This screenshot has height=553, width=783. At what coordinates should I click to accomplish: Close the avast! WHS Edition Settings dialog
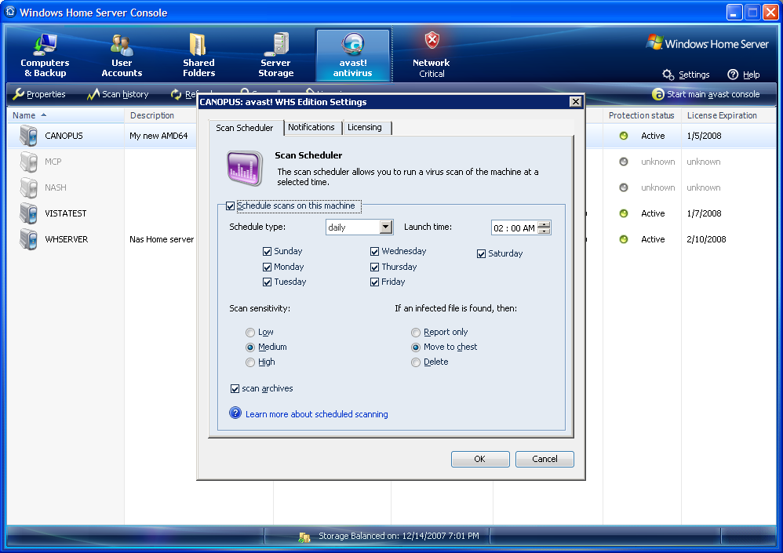[575, 102]
